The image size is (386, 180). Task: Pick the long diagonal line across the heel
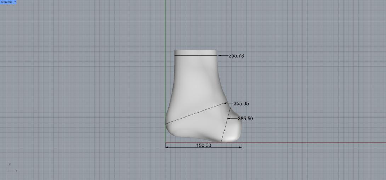click(x=195, y=113)
